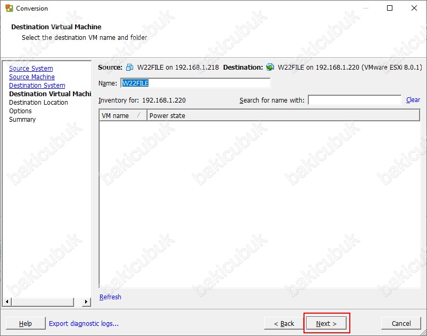Click the Options step label
Screen dimensions: 427x336
point(20,111)
